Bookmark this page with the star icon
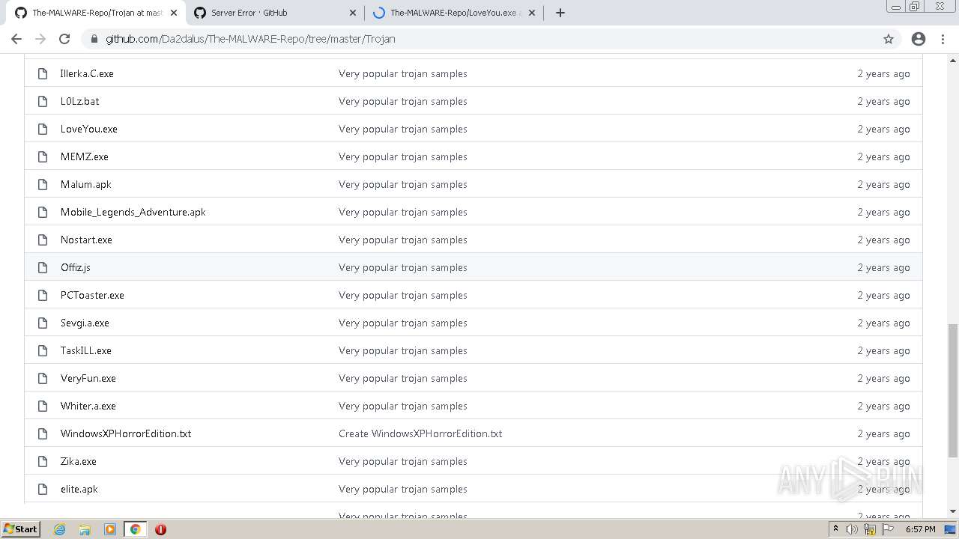The image size is (959, 539). click(x=889, y=39)
